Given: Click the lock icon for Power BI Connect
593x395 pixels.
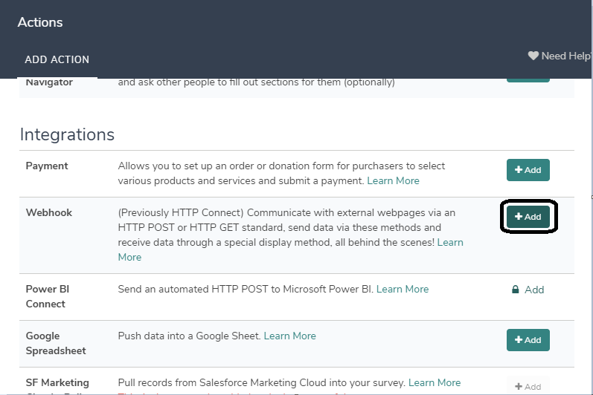Looking at the screenshot, I should pyautogui.click(x=515, y=290).
